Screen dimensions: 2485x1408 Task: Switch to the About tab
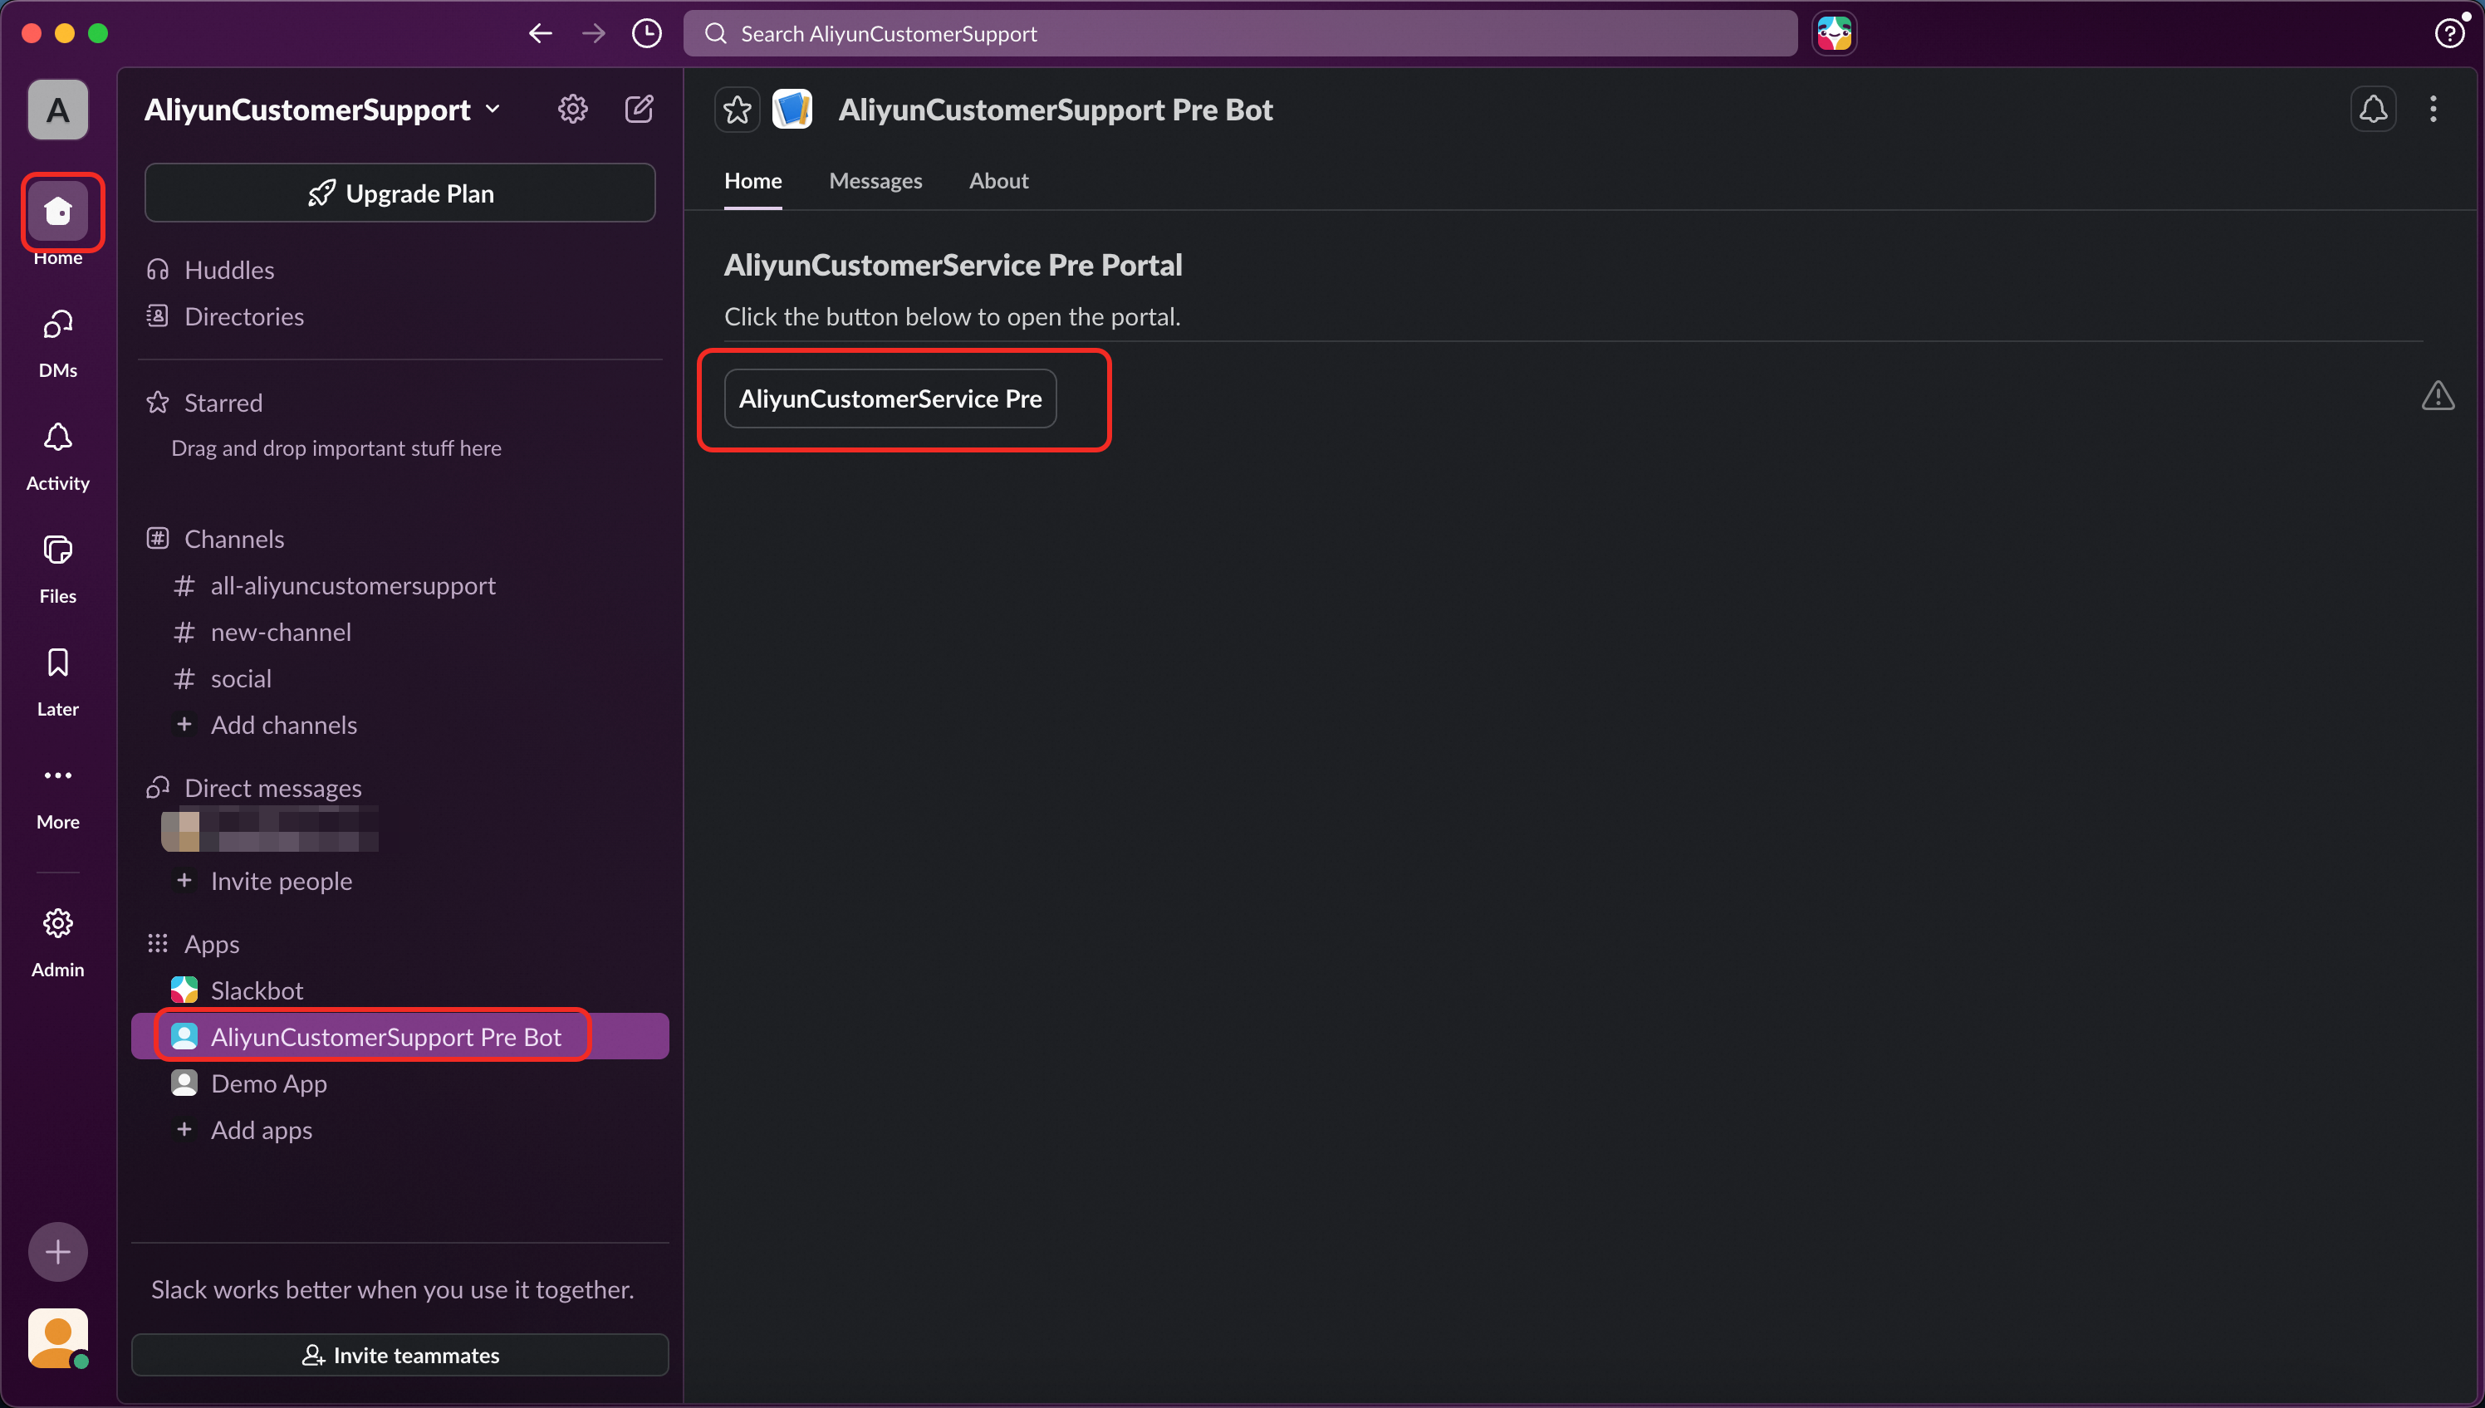pyautogui.click(x=998, y=181)
